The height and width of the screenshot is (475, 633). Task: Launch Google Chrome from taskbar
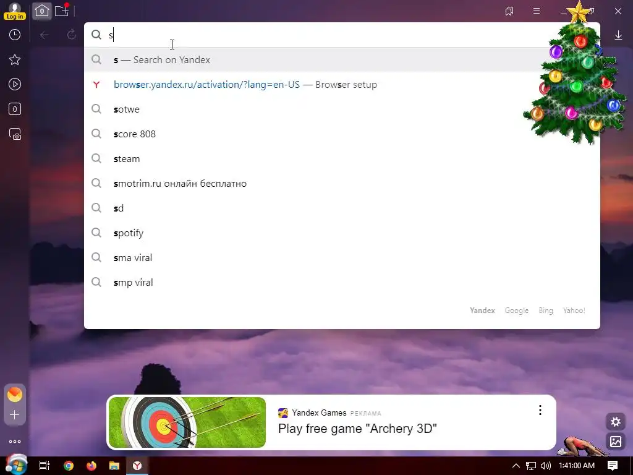pyautogui.click(x=69, y=466)
